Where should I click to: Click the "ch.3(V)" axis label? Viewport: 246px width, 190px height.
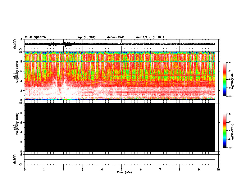tap(15, 159)
